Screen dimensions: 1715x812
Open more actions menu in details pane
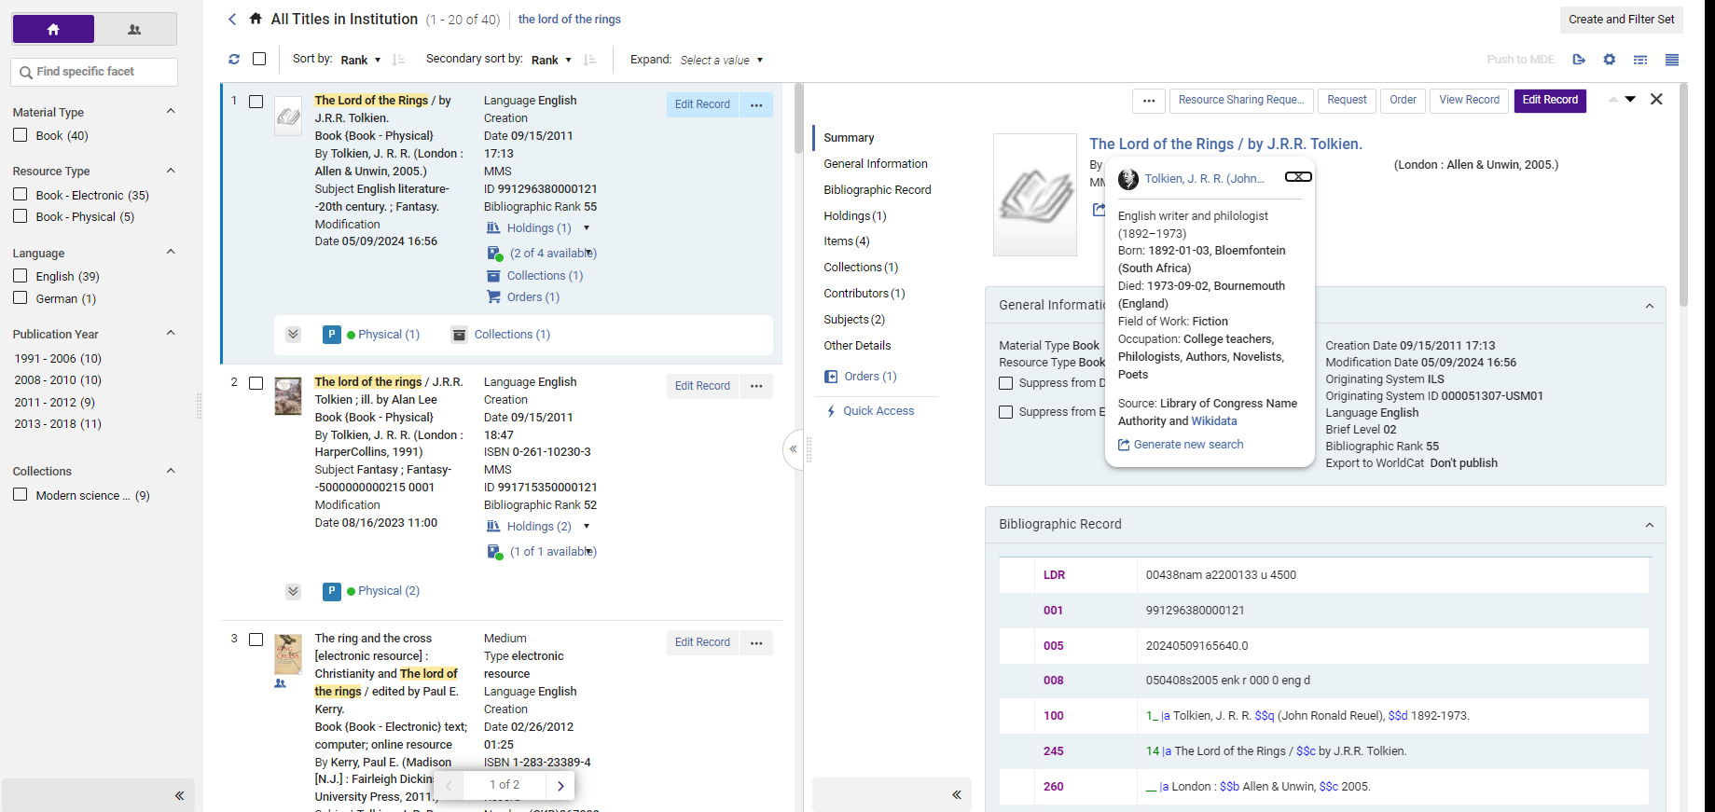[1149, 100]
